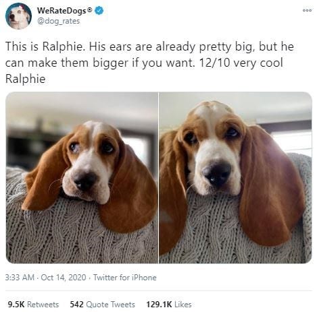Viewport: 317px width, 312px height.
Task: View the 9.5K Retweets list
Action: 33,305
